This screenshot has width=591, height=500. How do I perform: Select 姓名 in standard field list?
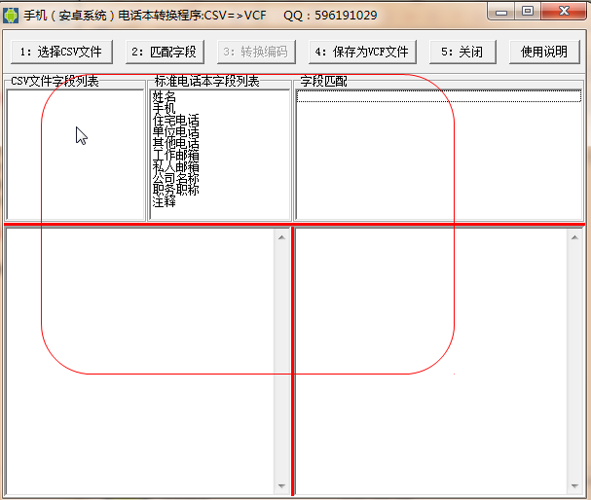(x=164, y=96)
